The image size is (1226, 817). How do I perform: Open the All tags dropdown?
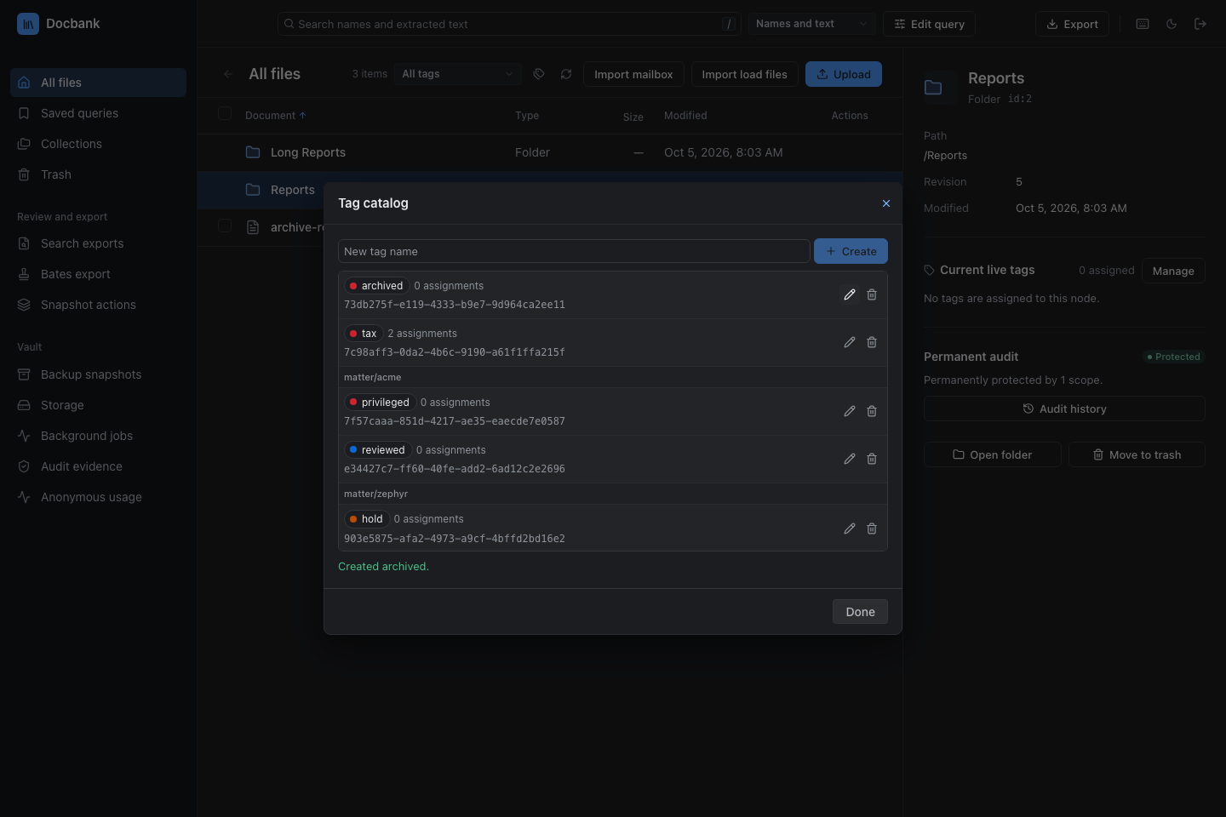pos(458,74)
